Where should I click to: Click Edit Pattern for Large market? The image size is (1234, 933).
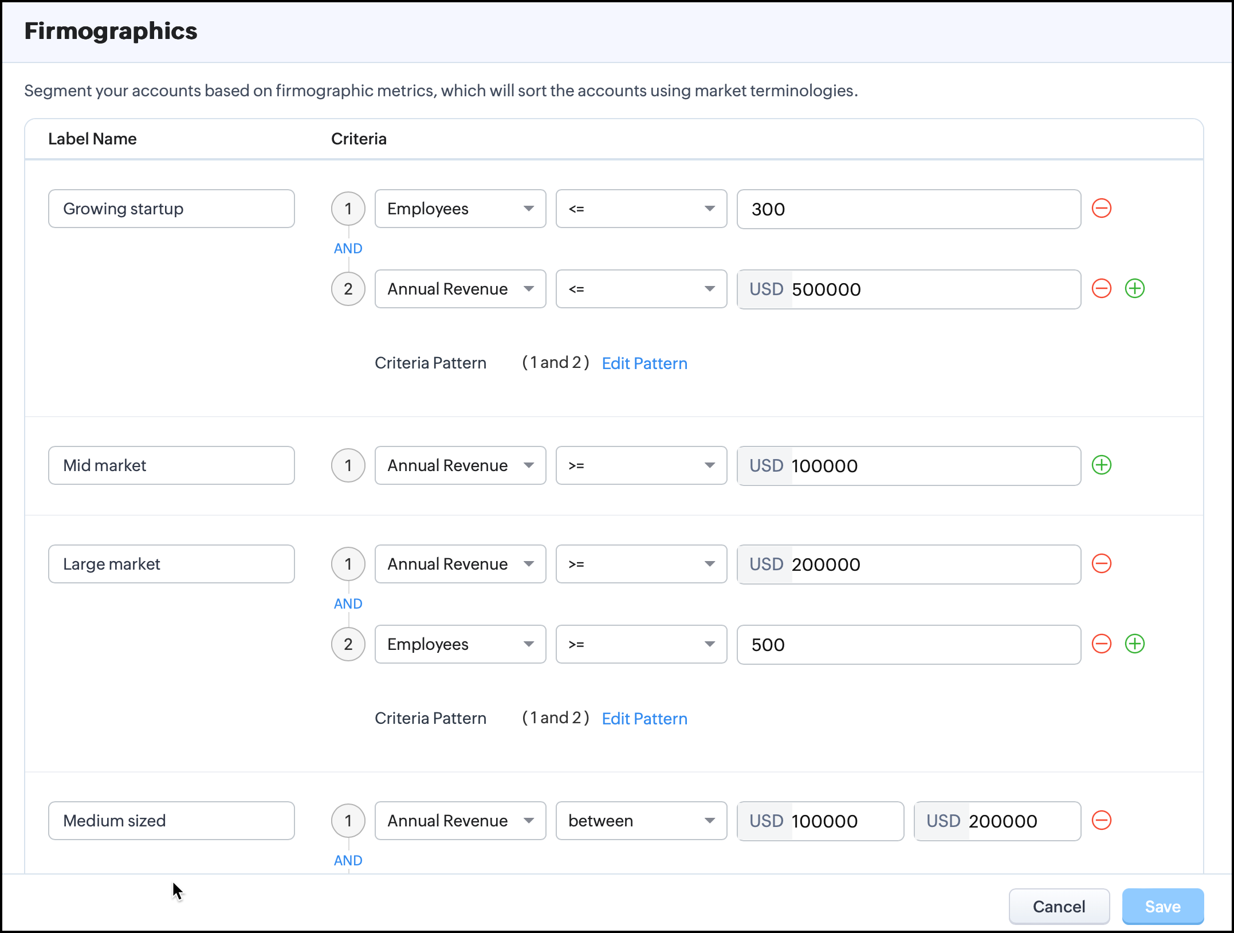(644, 719)
